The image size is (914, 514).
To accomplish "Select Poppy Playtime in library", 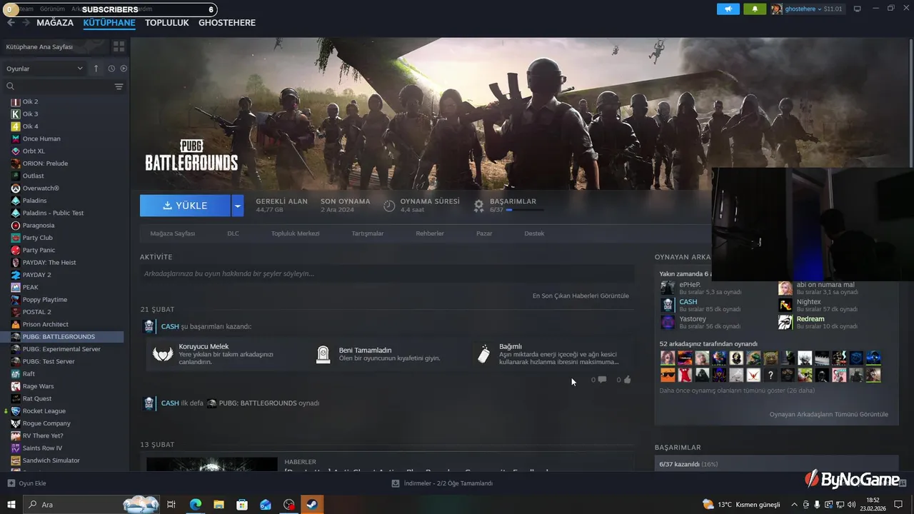I will coord(45,300).
